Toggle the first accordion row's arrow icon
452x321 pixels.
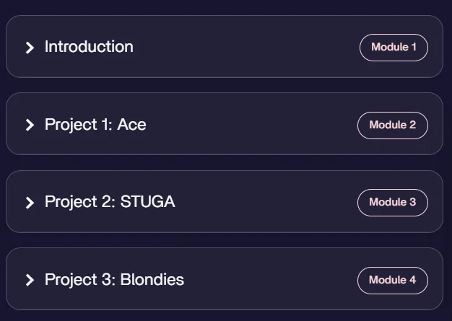30,48
